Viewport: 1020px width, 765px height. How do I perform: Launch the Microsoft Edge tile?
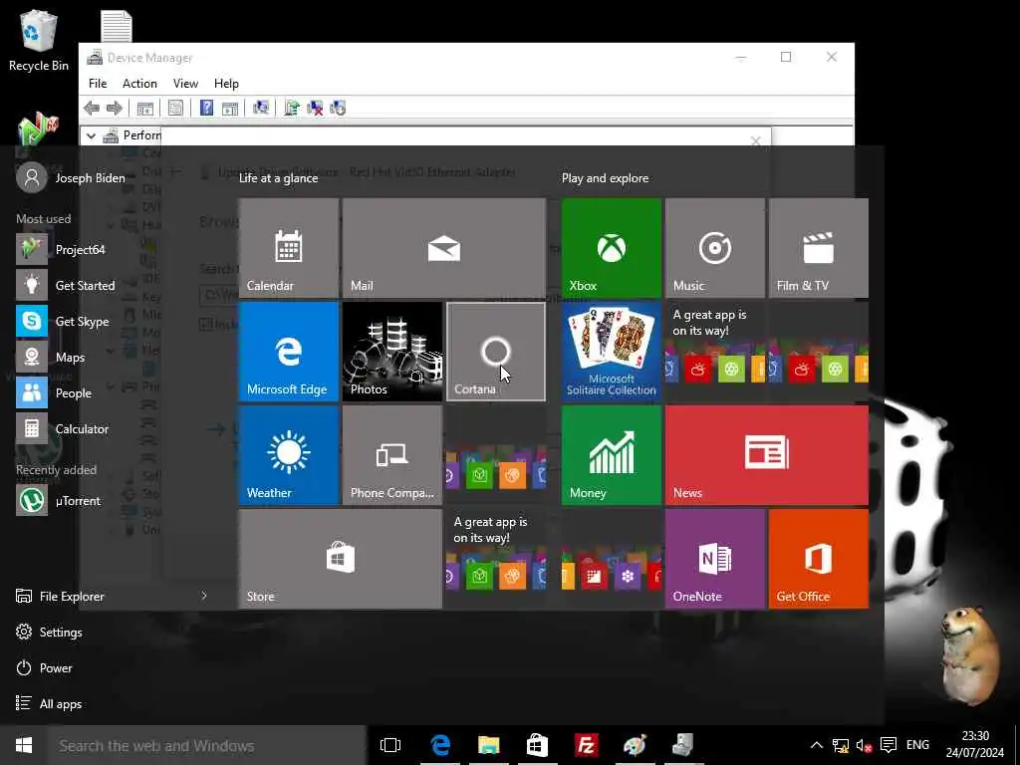289,352
